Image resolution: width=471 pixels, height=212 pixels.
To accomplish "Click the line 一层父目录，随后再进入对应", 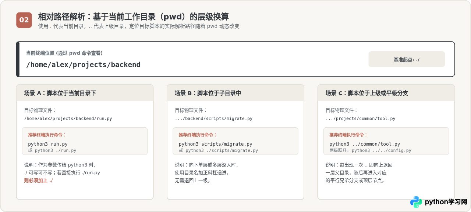I will pyautogui.click(x=356, y=173).
